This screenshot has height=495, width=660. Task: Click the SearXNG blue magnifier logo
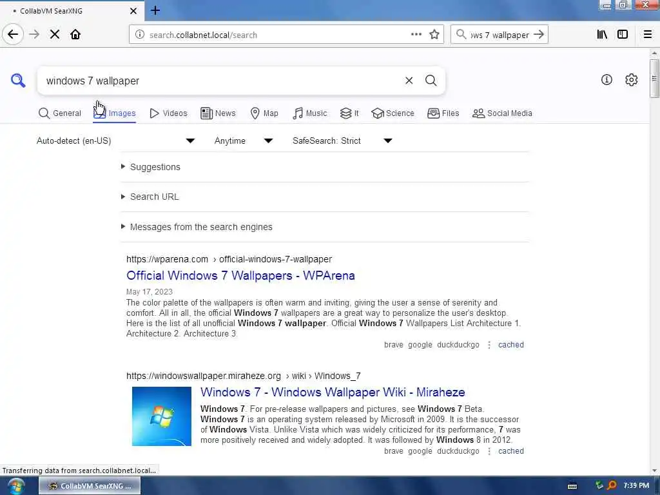click(x=18, y=80)
